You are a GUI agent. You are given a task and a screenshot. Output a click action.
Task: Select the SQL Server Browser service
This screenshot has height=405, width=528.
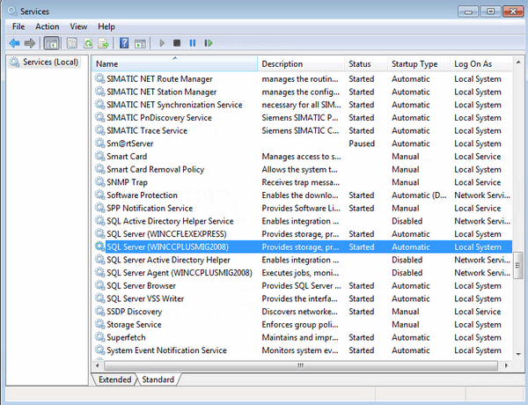[x=302, y=286]
